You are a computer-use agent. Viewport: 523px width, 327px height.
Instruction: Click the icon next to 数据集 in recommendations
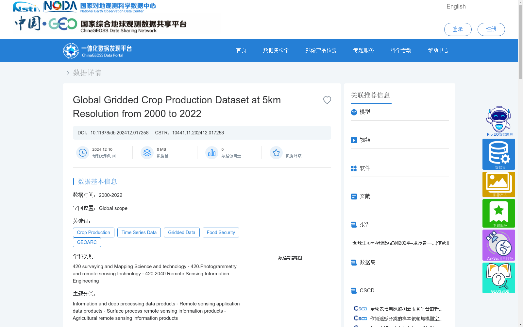point(354,263)
